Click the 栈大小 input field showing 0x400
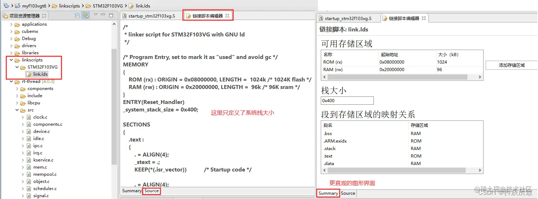Screen dimensions: 538x199 [347, 101]
